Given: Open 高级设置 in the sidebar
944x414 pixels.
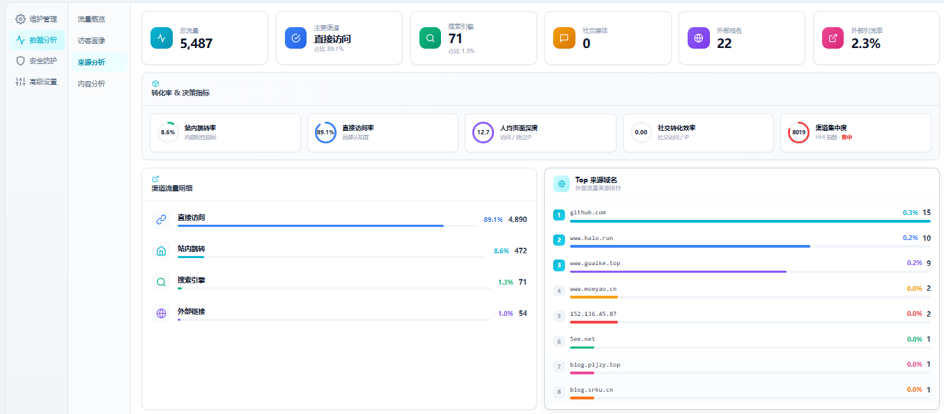Looking at the screenshot, I should tap(38, 81).
